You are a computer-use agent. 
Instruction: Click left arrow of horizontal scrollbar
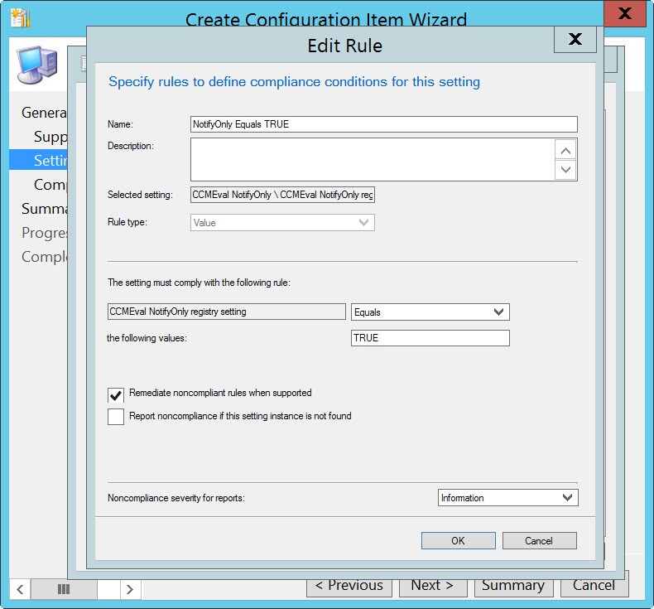pos(21,589)
